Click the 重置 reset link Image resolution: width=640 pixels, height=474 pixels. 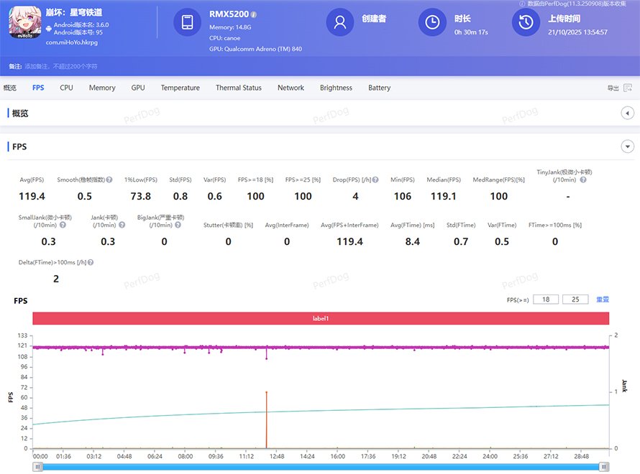(603, 299)
